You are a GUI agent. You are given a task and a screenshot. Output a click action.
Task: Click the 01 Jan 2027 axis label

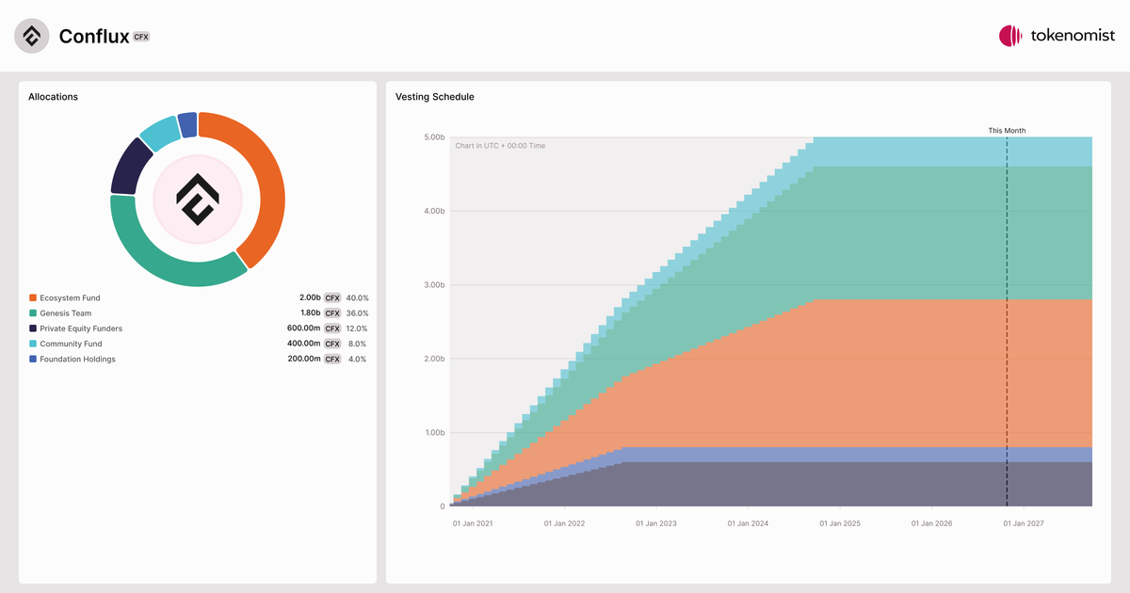point(1023,523)
